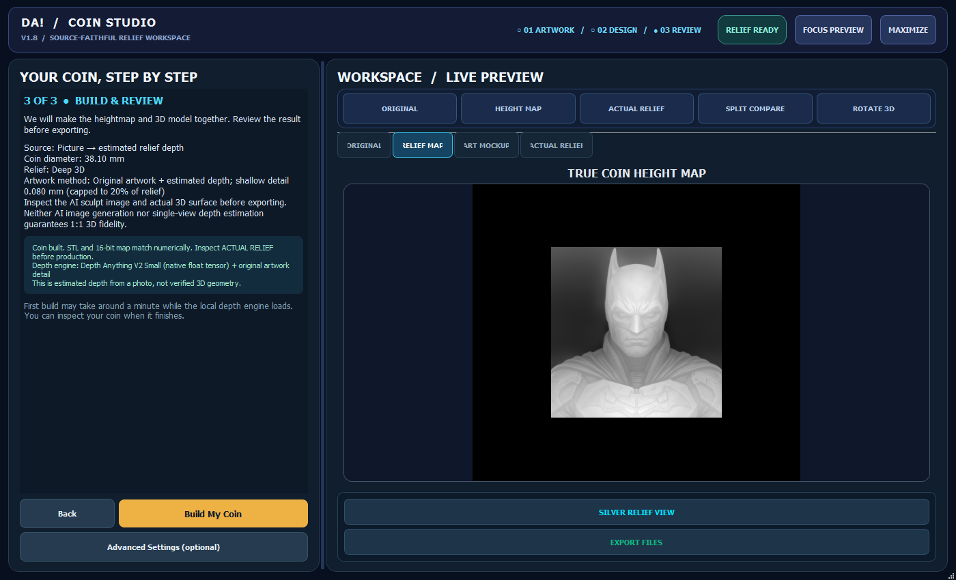This screenshot has width=956, height=580.
Task: Click the 'WORKSPACE / LIVE PREVIEW' title
Action: [x=440, y=77]
